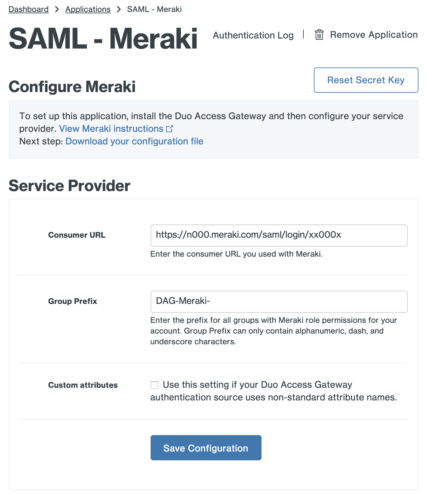Click Remove Application
This screenshot has width=426, height=495.
tap(373, 35)
